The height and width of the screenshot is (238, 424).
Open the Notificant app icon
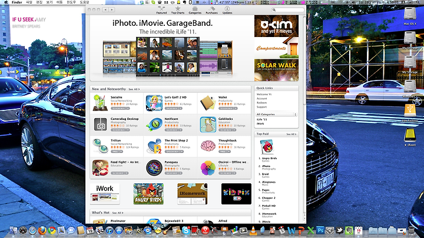154,125
